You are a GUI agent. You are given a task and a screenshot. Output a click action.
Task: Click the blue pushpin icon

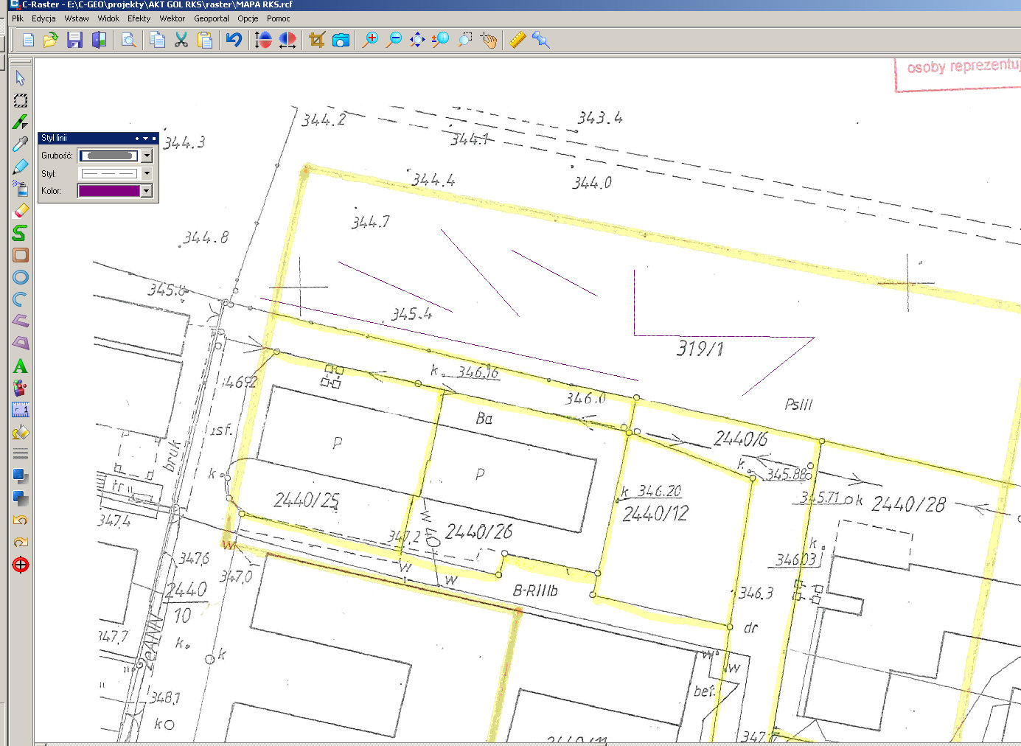pos(541,40)
